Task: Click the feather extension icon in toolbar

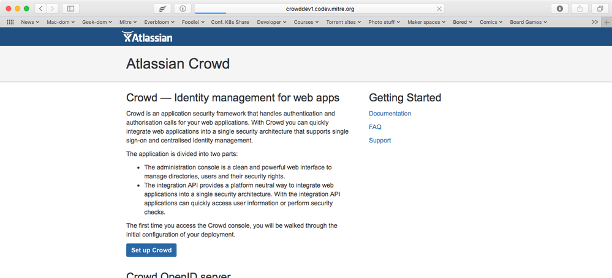Action: (162, 9)
